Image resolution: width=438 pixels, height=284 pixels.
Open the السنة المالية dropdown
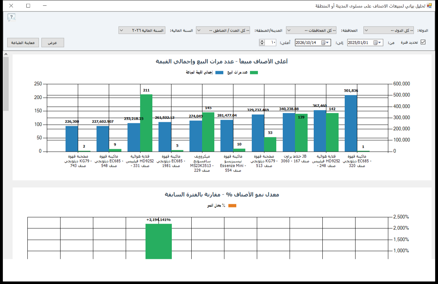[x=142, y=31]
